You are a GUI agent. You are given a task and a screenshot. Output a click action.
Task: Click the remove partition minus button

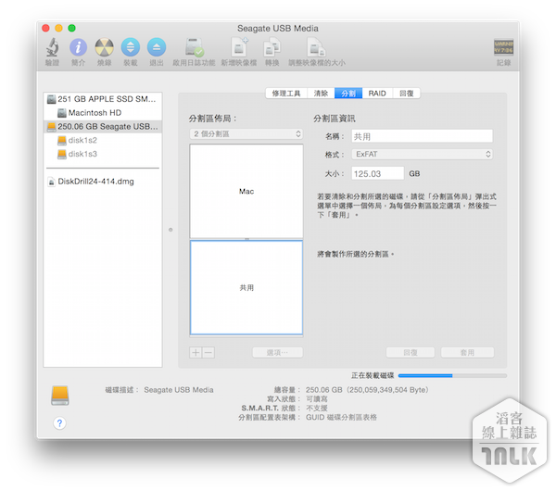pyautogui.click(x=208, y=353)
